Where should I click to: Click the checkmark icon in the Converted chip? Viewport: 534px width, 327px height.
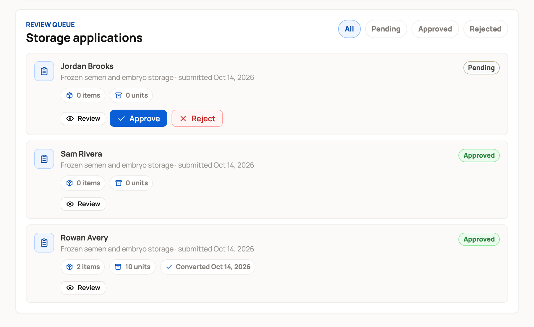[169, 267]
